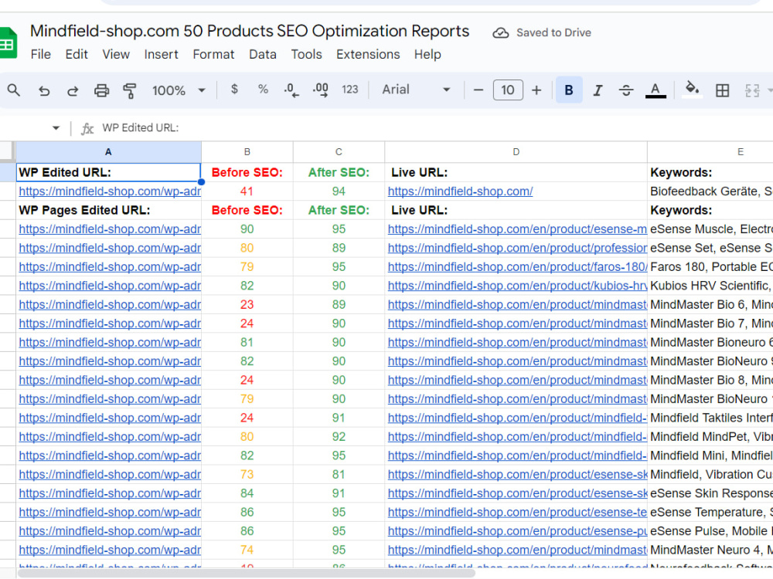Click the search menus magnifier icon
This screenshot has width=773, height=579.
click(x=14, y=90)
